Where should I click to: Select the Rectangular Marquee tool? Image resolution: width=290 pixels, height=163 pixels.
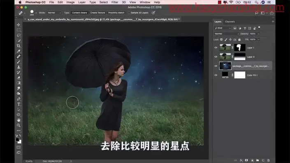pyautogui.click(x=19, y=30)
